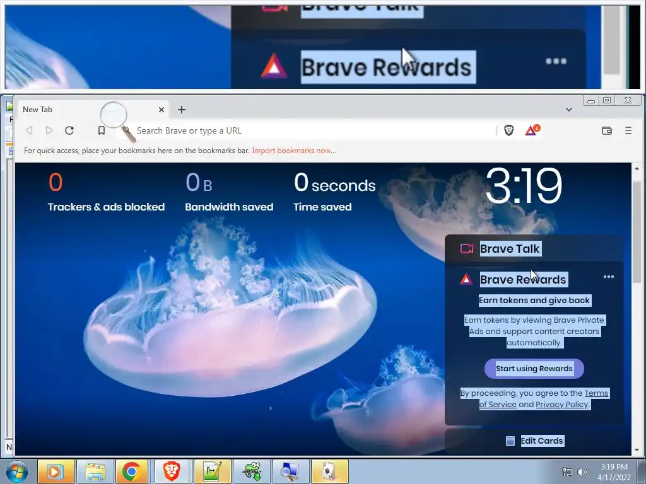Go back with the browser back arrow

click(x=29, y=130)
